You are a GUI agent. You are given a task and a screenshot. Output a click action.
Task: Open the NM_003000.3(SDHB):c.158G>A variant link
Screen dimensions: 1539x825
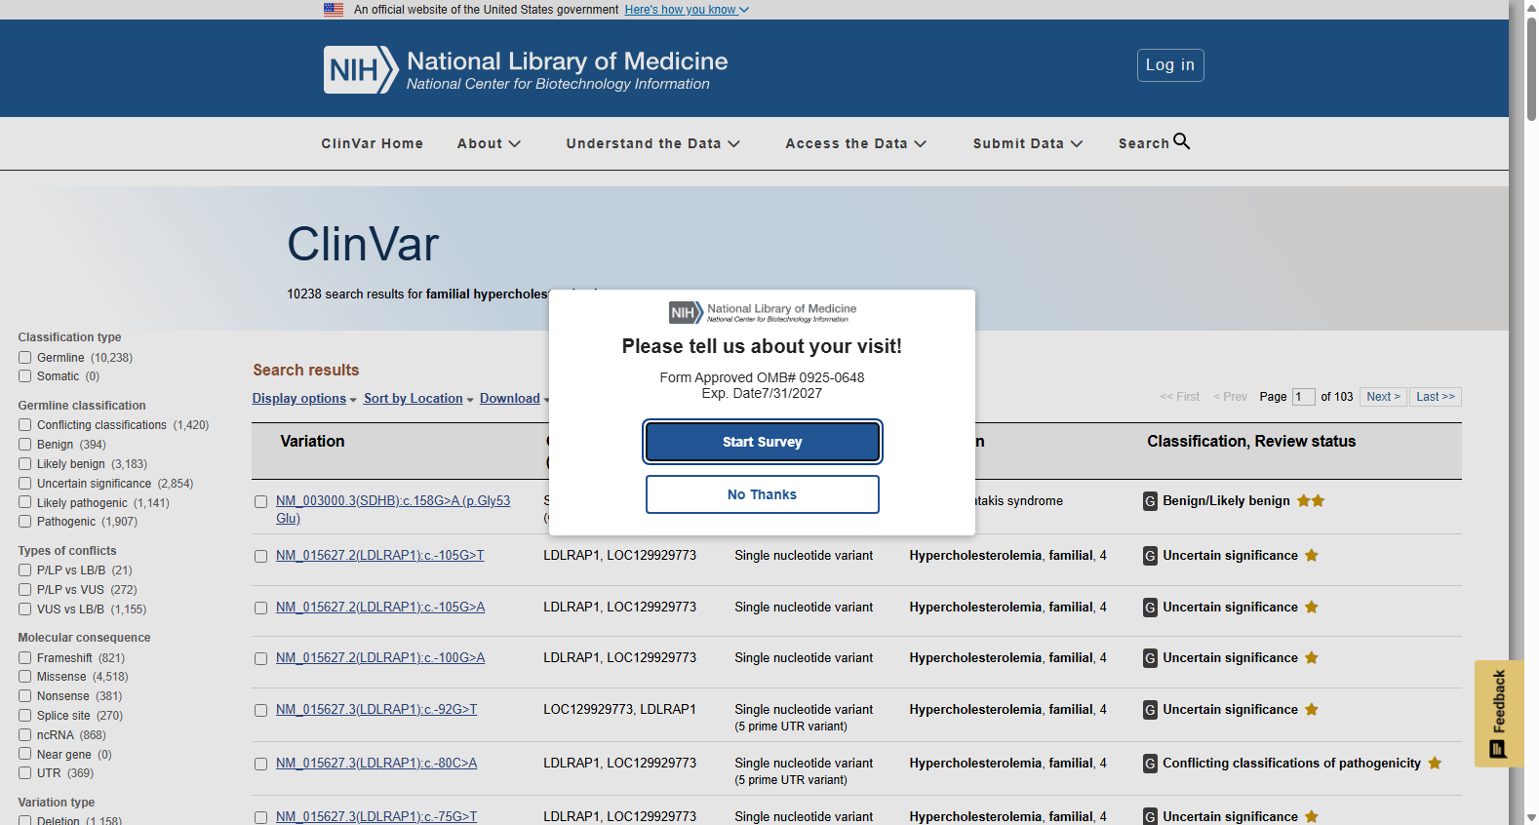[x=393, y=510]
